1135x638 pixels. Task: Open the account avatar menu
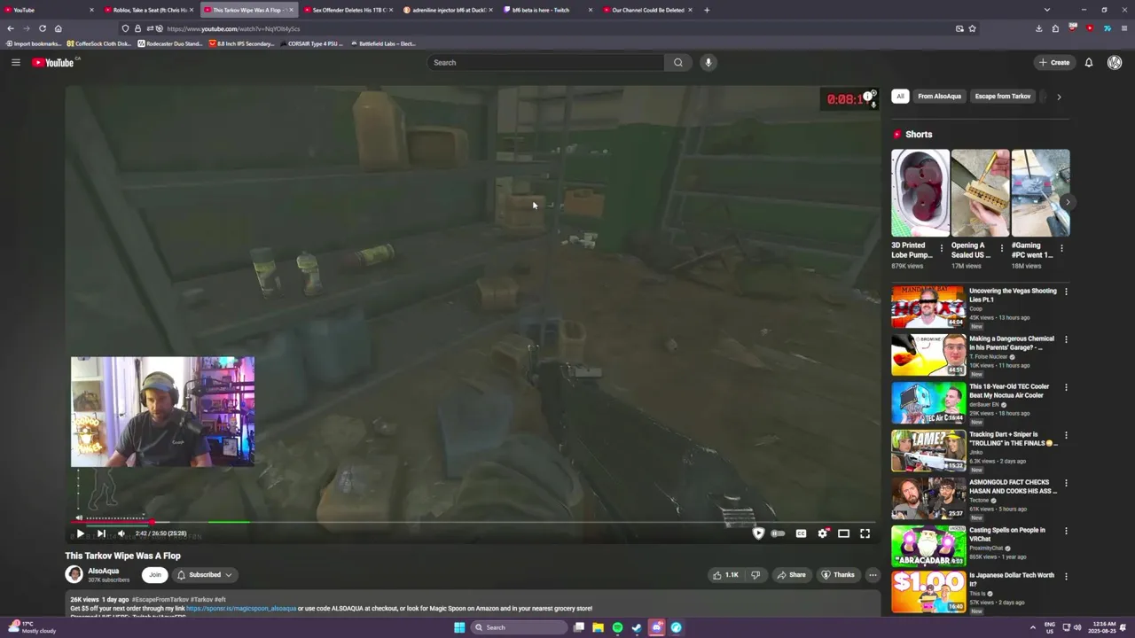[x=1115, y=62]
